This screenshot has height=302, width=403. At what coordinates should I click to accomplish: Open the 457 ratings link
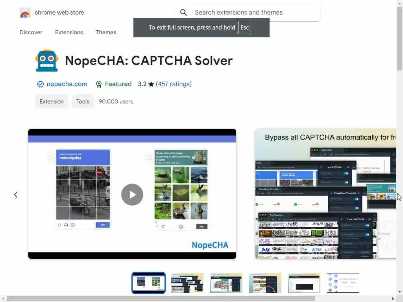(x=174, y=84)
